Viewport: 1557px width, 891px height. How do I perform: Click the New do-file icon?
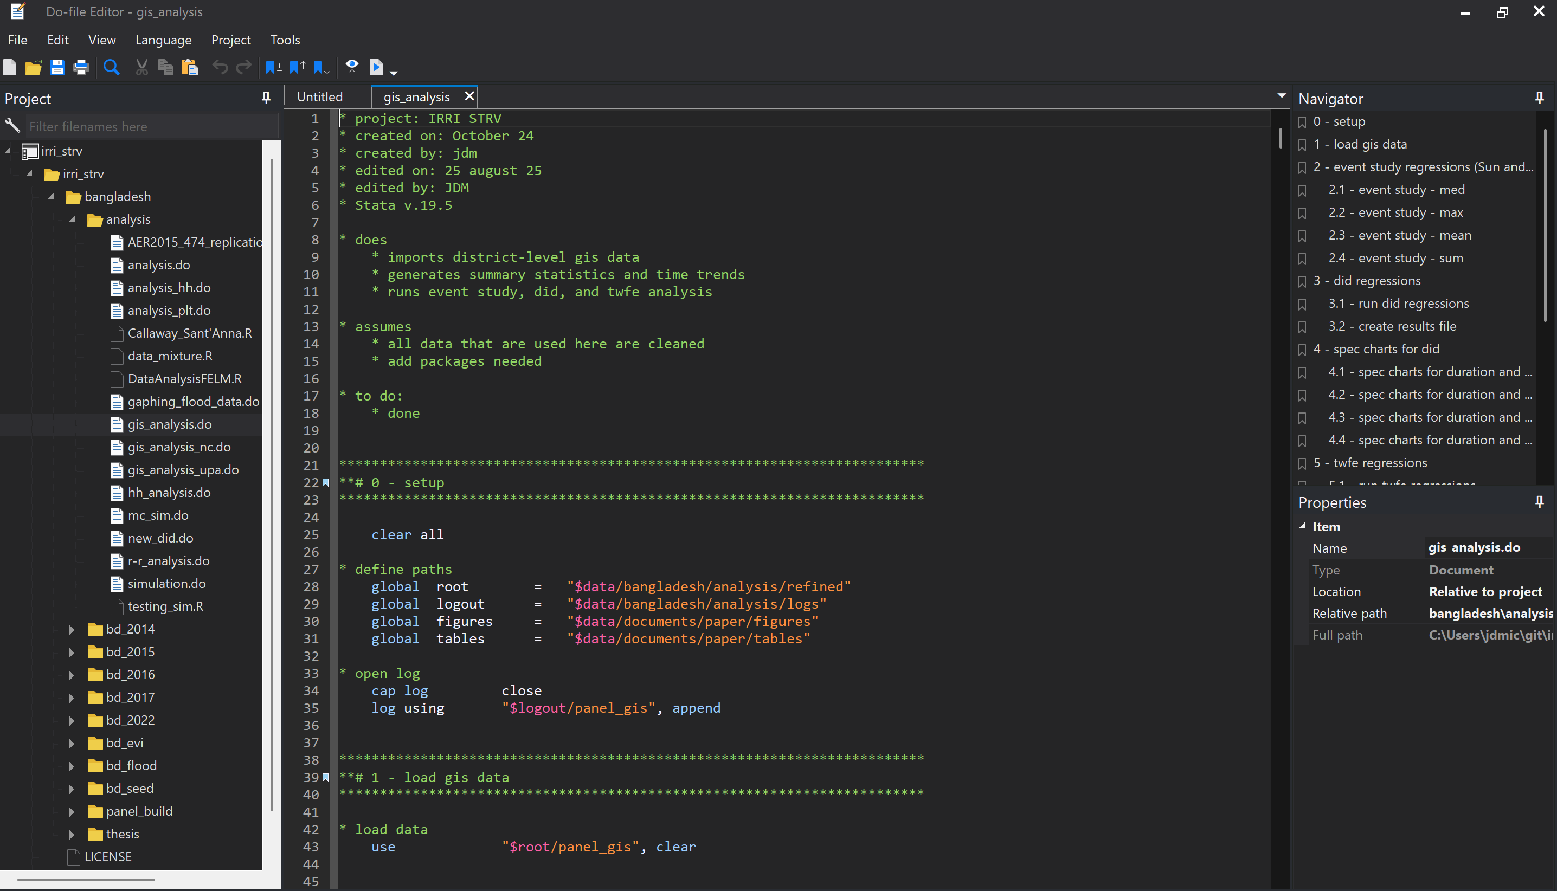[x=10, y=67]
